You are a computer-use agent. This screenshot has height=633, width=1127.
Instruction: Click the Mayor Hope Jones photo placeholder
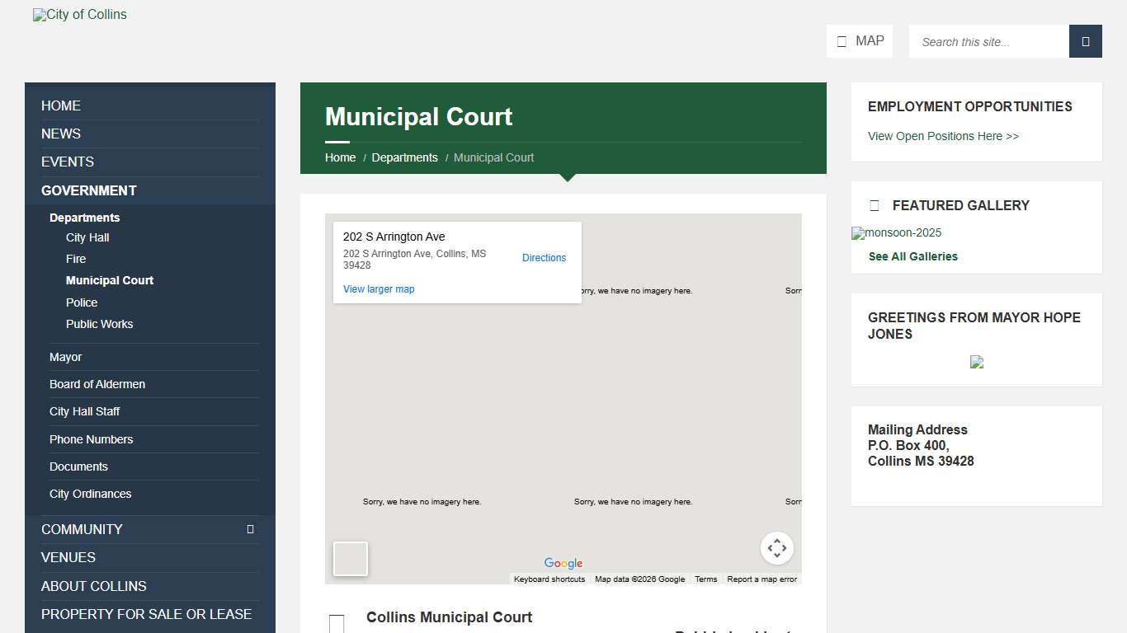[977, 362]
